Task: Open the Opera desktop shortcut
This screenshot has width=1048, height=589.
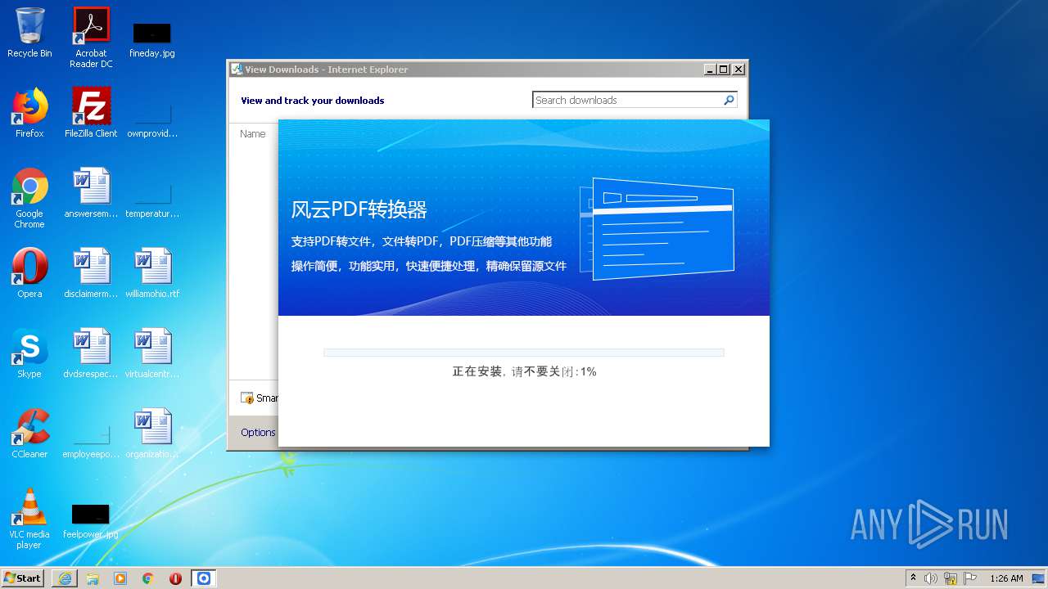Action: 29,273
